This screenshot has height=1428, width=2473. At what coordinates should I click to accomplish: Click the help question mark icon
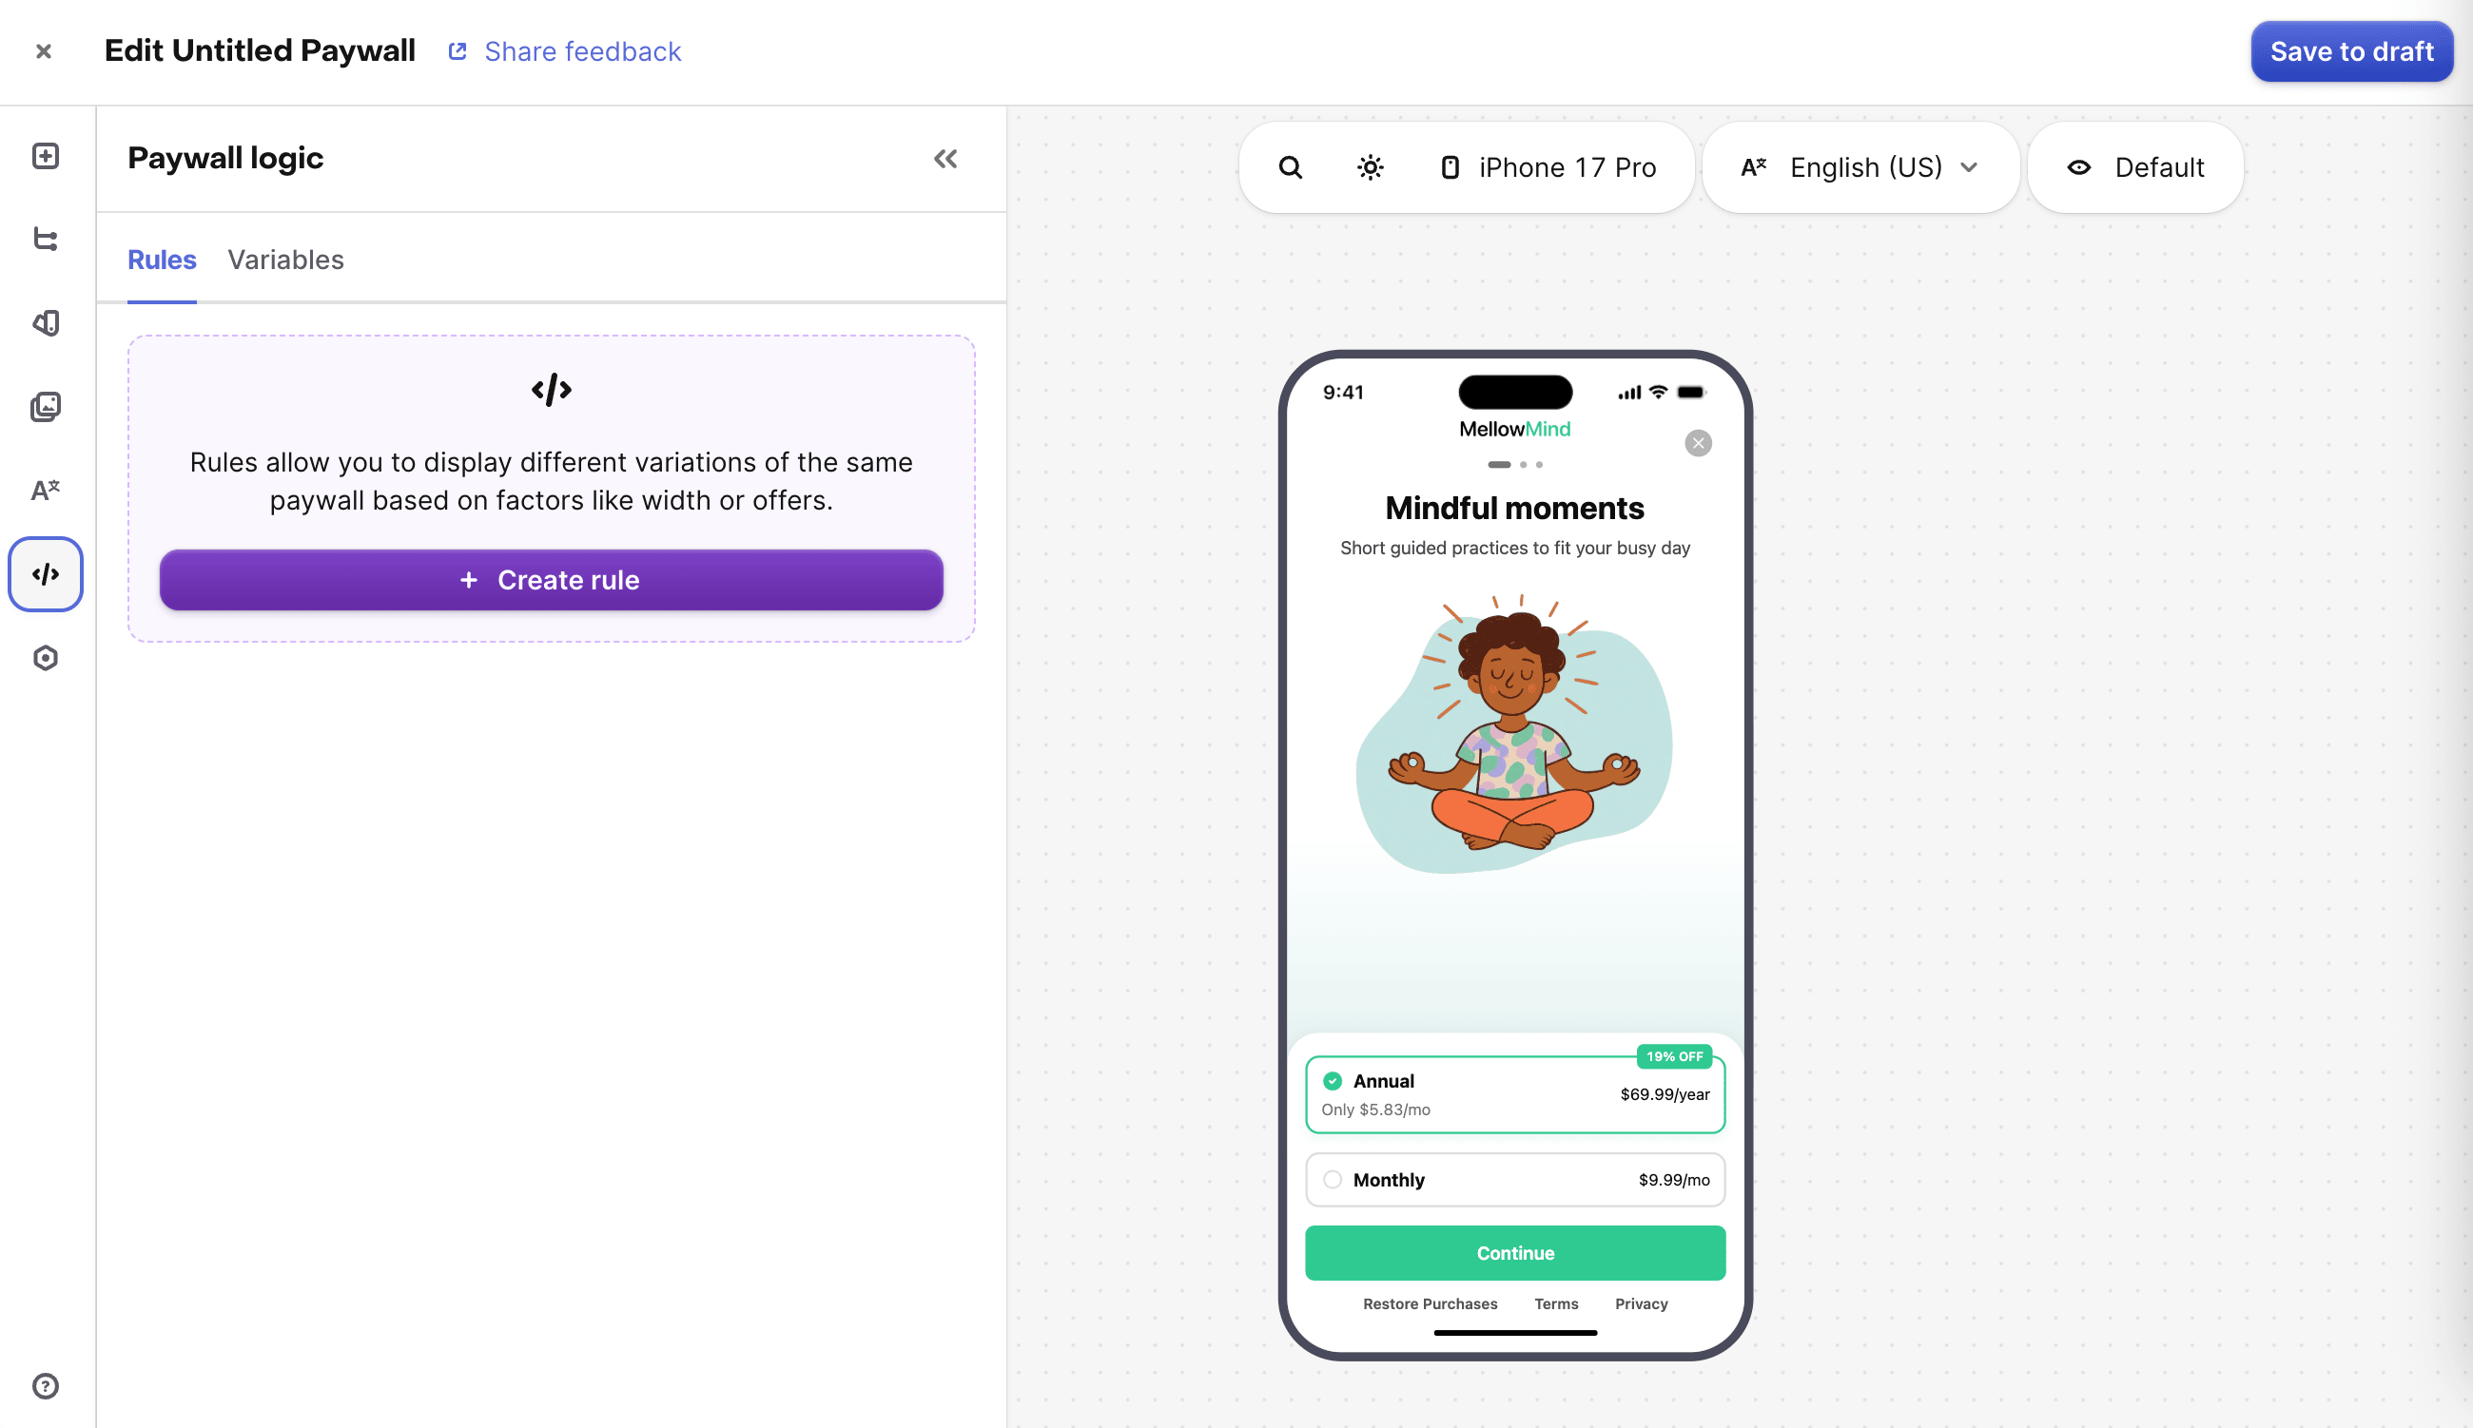[x=45, y=1386]
